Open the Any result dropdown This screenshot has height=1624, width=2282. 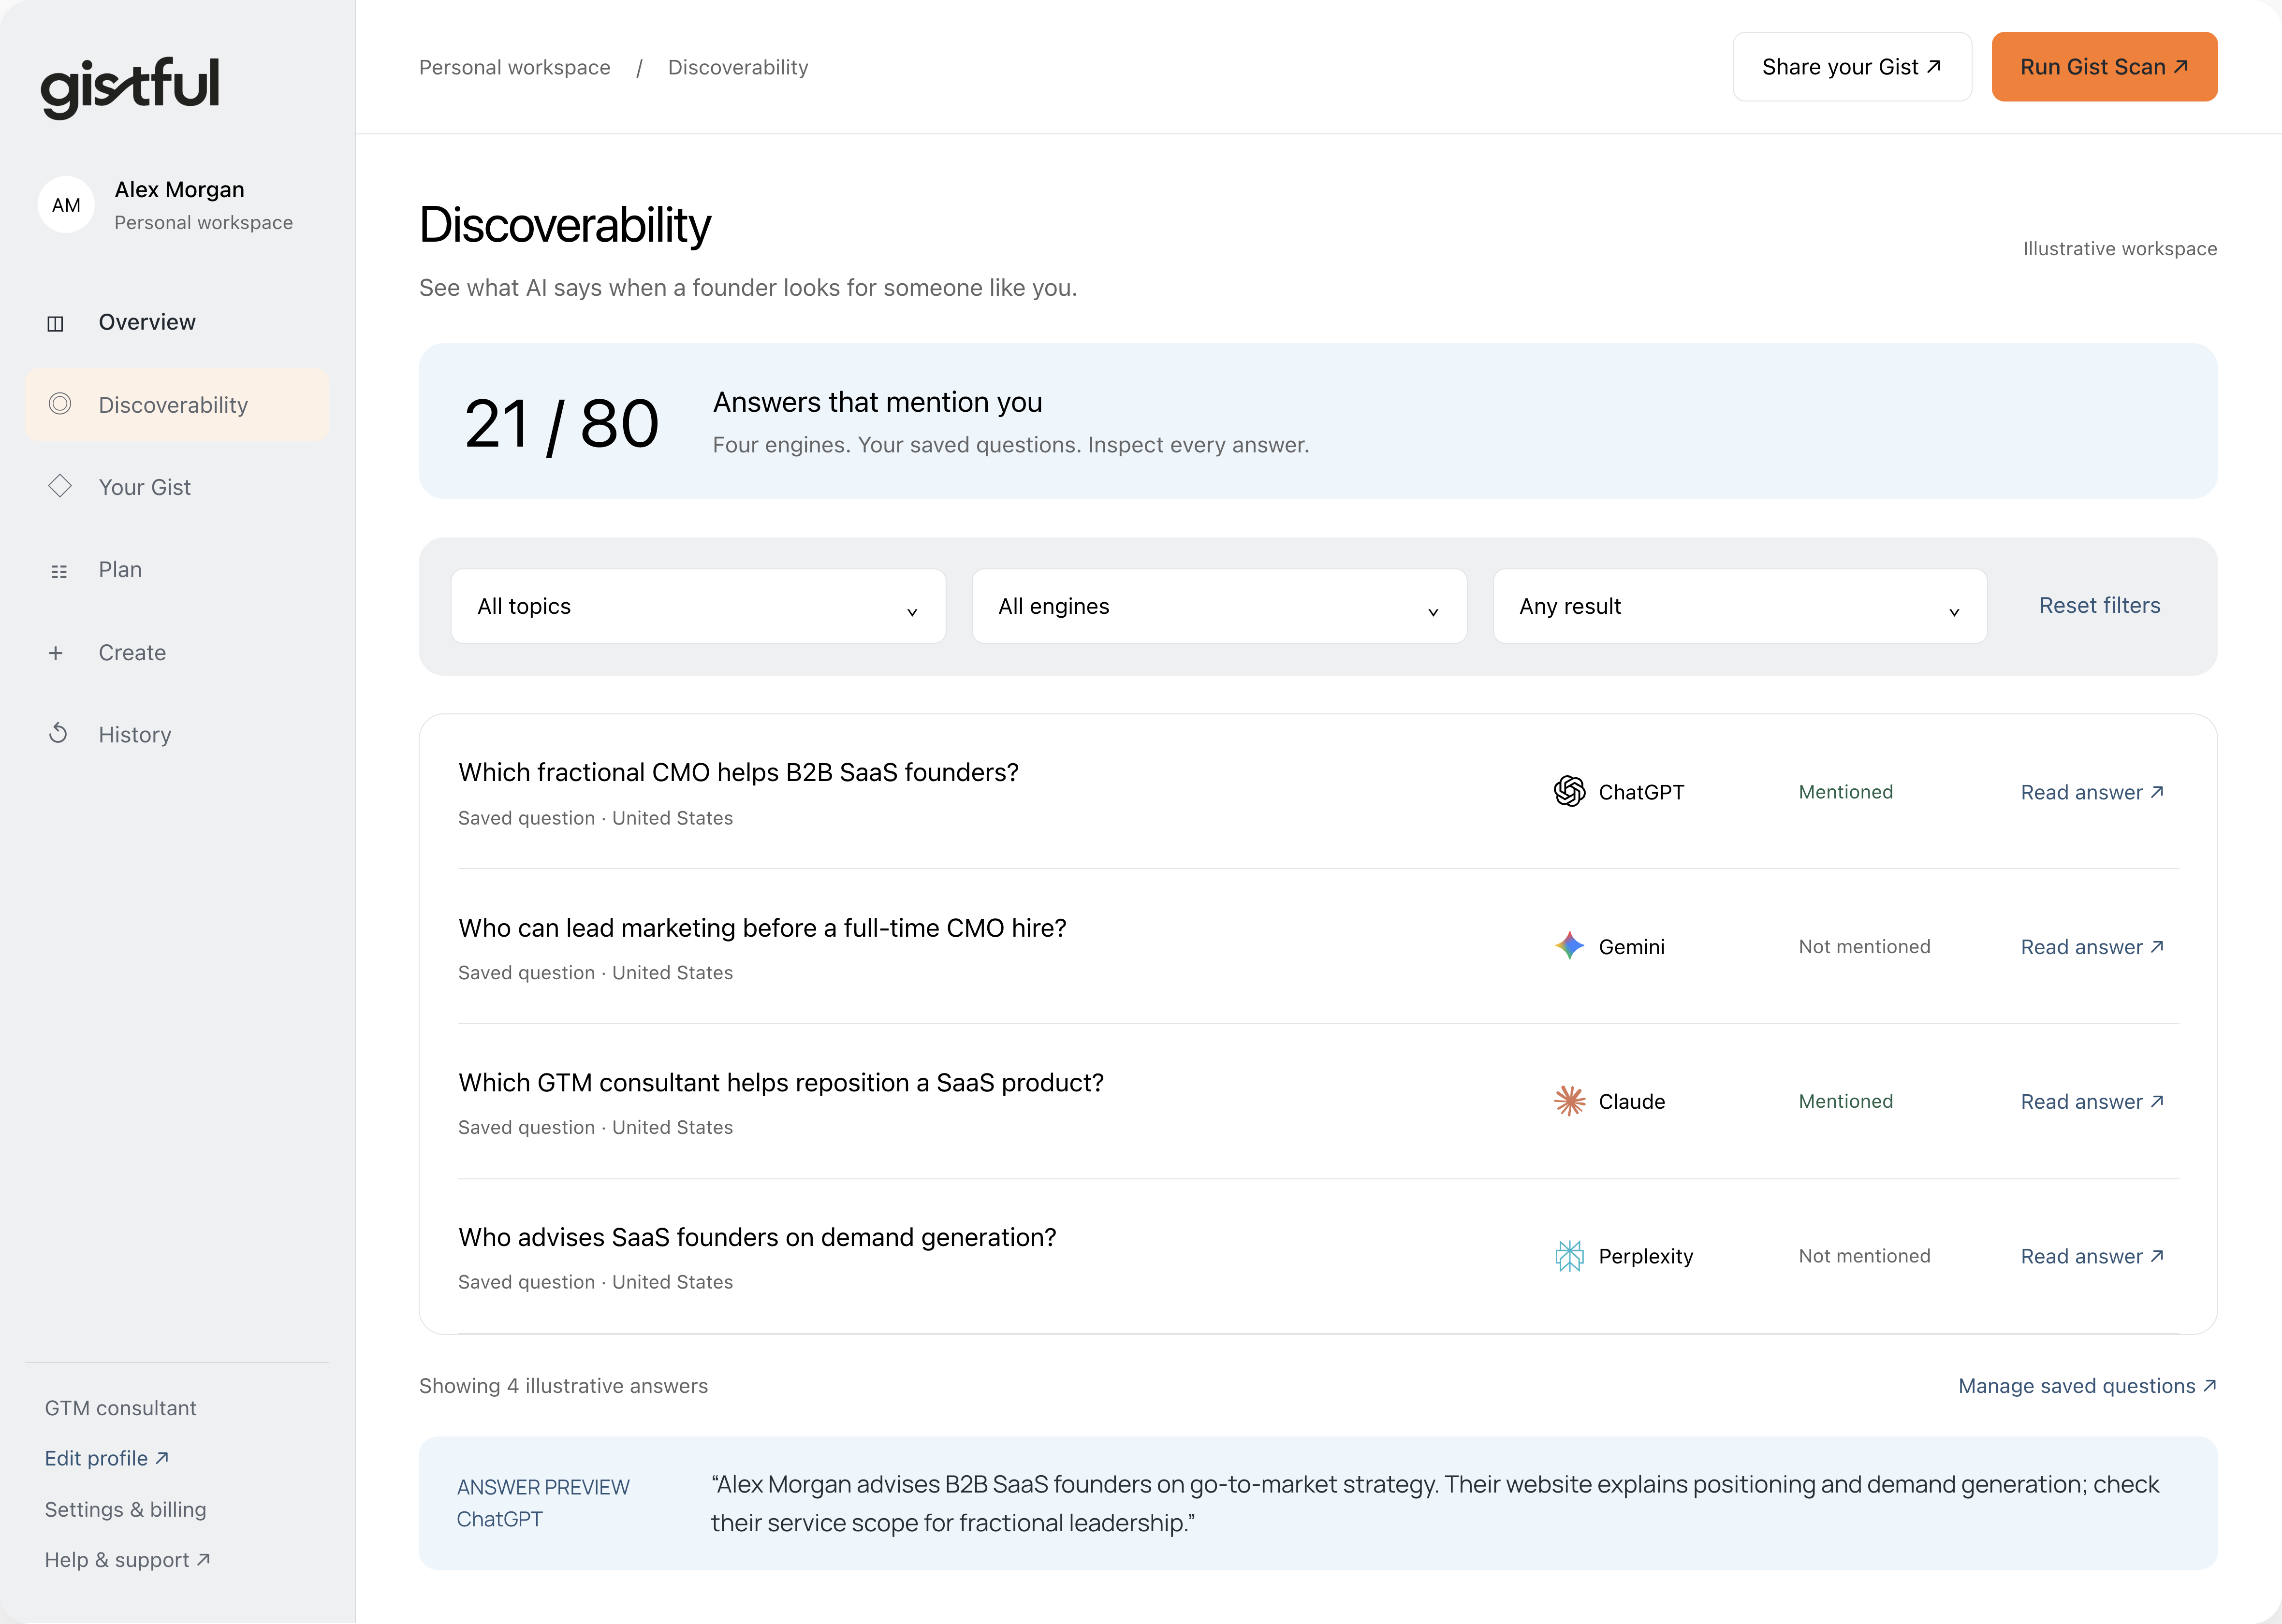click(x=1740, y=606)
